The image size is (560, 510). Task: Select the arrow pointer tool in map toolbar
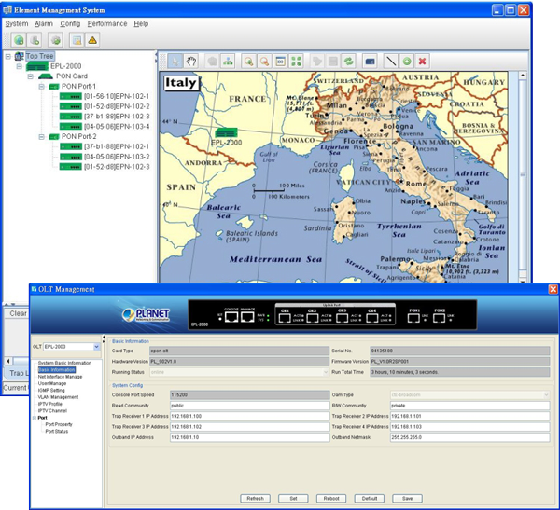[175, 62]
